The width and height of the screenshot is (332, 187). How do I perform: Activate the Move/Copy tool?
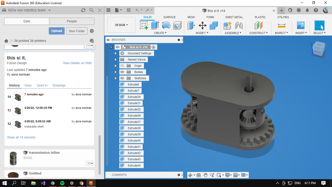click(x=202, y=25)
